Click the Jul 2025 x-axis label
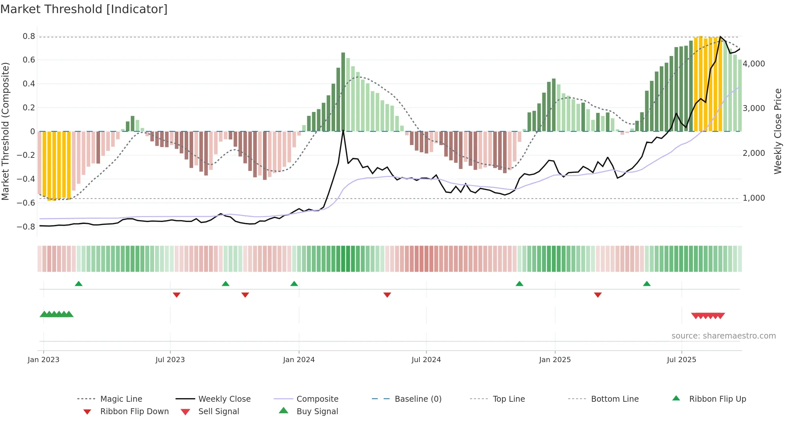Image resolution: width=787 pixels, height=442 pixels. pyautogui.click(x=682, y=360)
